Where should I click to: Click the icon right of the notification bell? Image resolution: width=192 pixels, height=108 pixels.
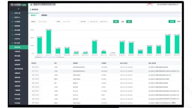152,5
